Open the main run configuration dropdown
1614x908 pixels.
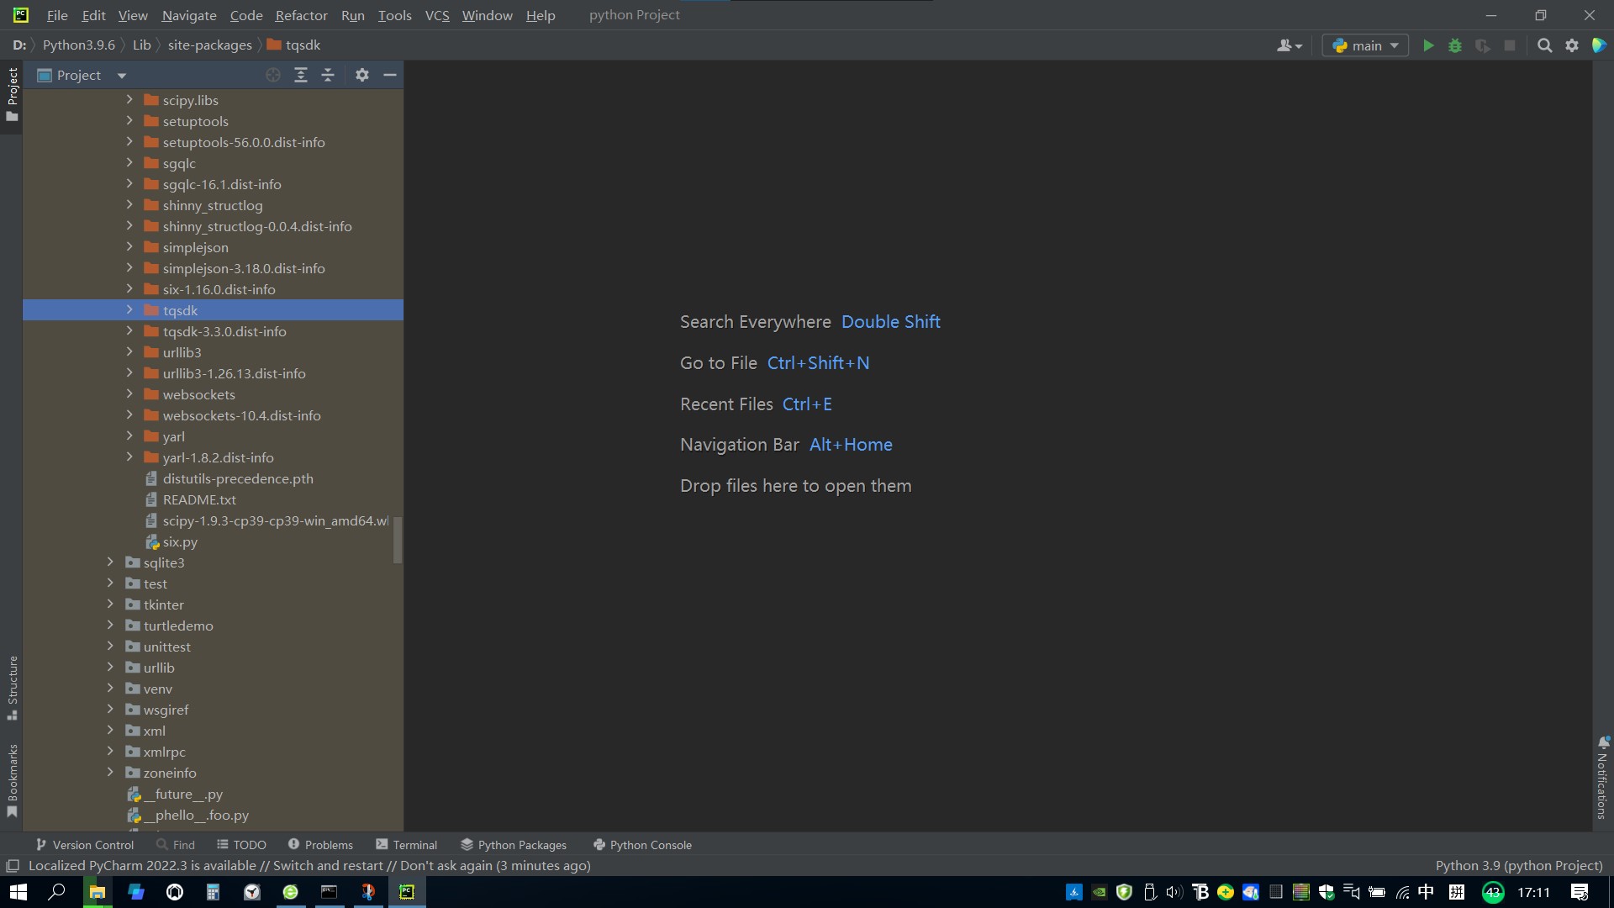coord(1365,45)
